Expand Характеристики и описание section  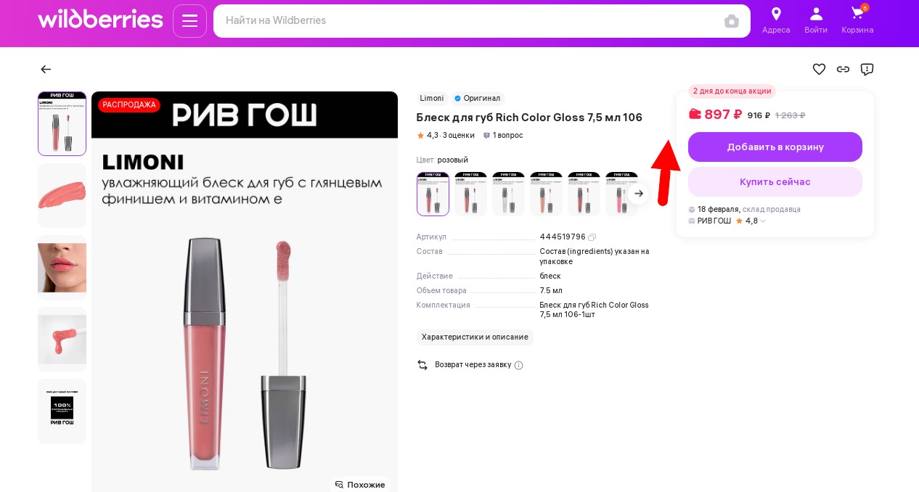[x=475, y=337]
